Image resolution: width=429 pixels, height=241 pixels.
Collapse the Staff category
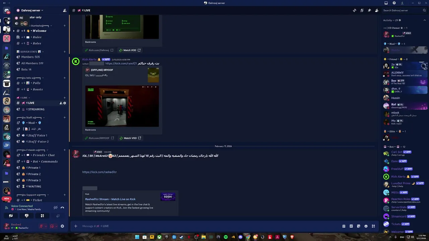click(x=31, y=117)
